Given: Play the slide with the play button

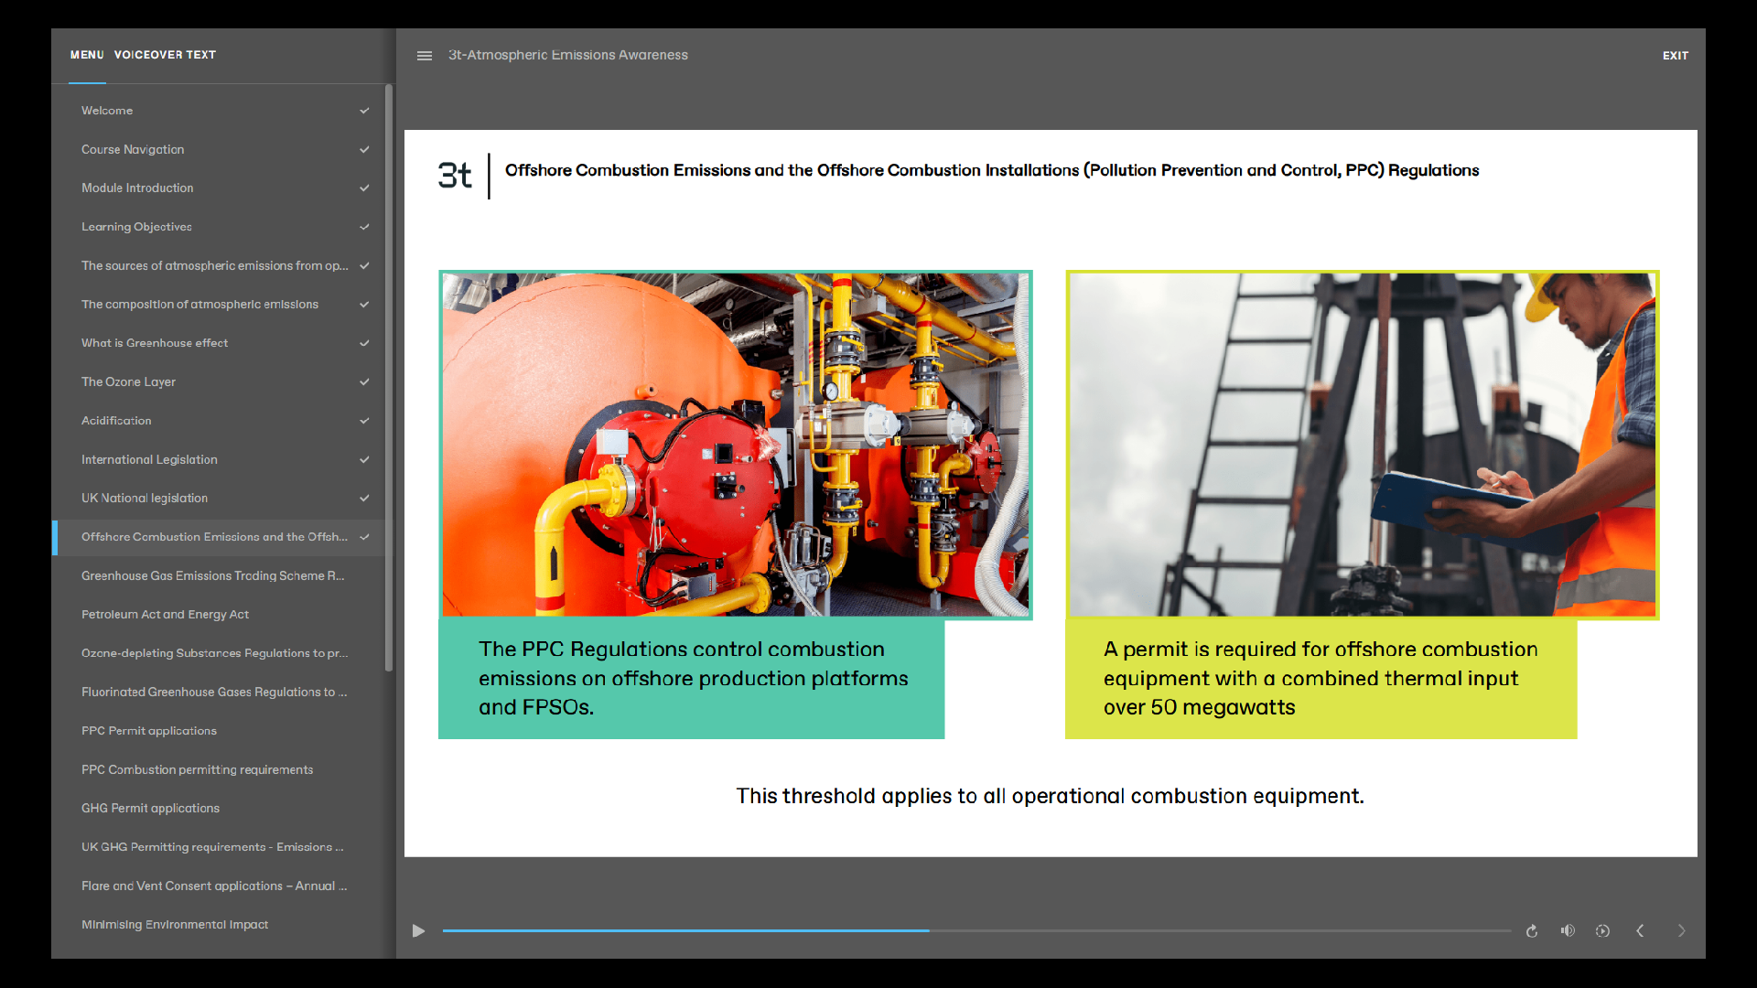Looking at the screenshot, I should [418, 931].
